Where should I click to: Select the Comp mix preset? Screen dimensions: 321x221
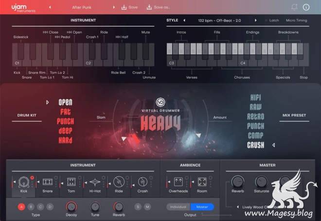point(256,136)
